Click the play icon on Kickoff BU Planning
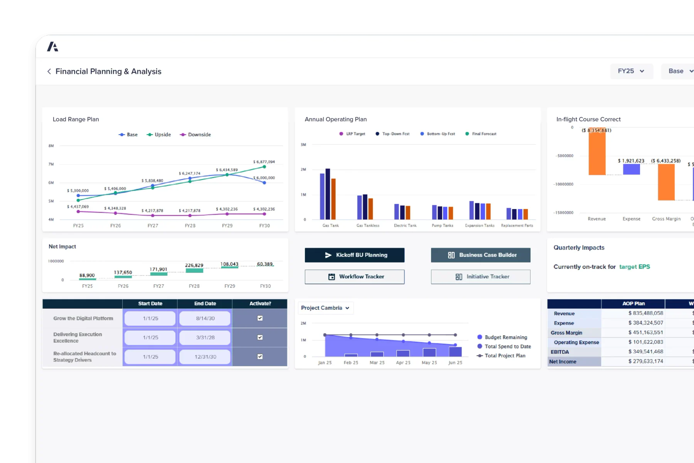 pyautogui.click(x=328, y=255)
